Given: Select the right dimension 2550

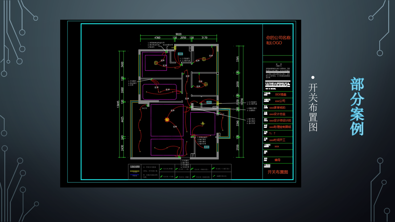Looking at the screenshot, I should pos(237,147).
